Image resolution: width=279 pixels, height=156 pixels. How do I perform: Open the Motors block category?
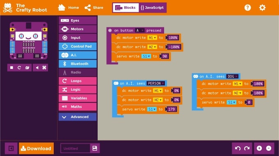pyautogui.click(x=78, y=29)
